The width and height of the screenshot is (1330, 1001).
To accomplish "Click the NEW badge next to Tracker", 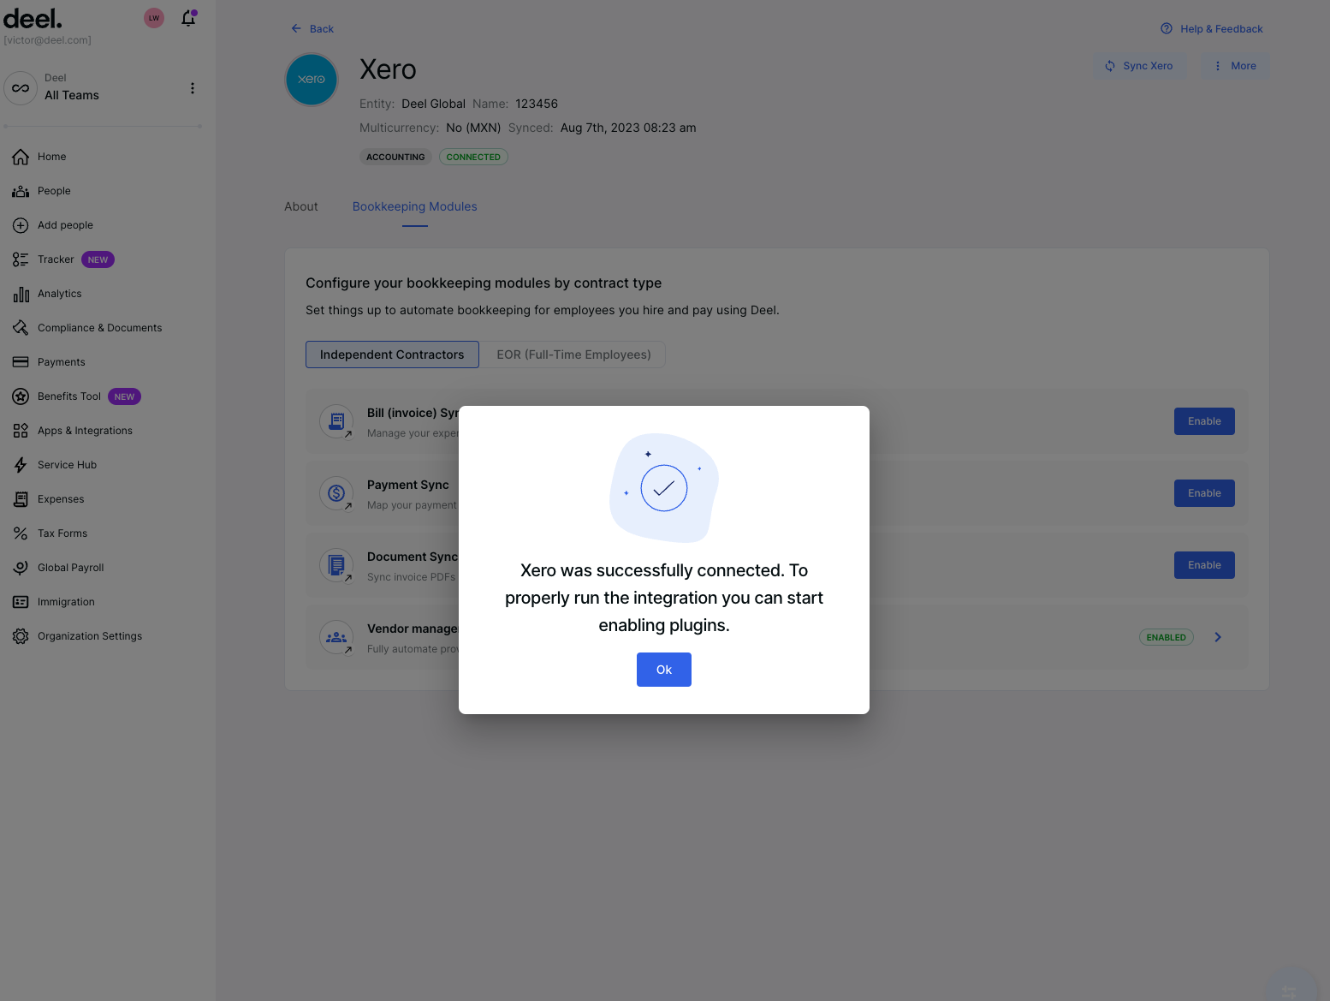I will coord(98,259).
